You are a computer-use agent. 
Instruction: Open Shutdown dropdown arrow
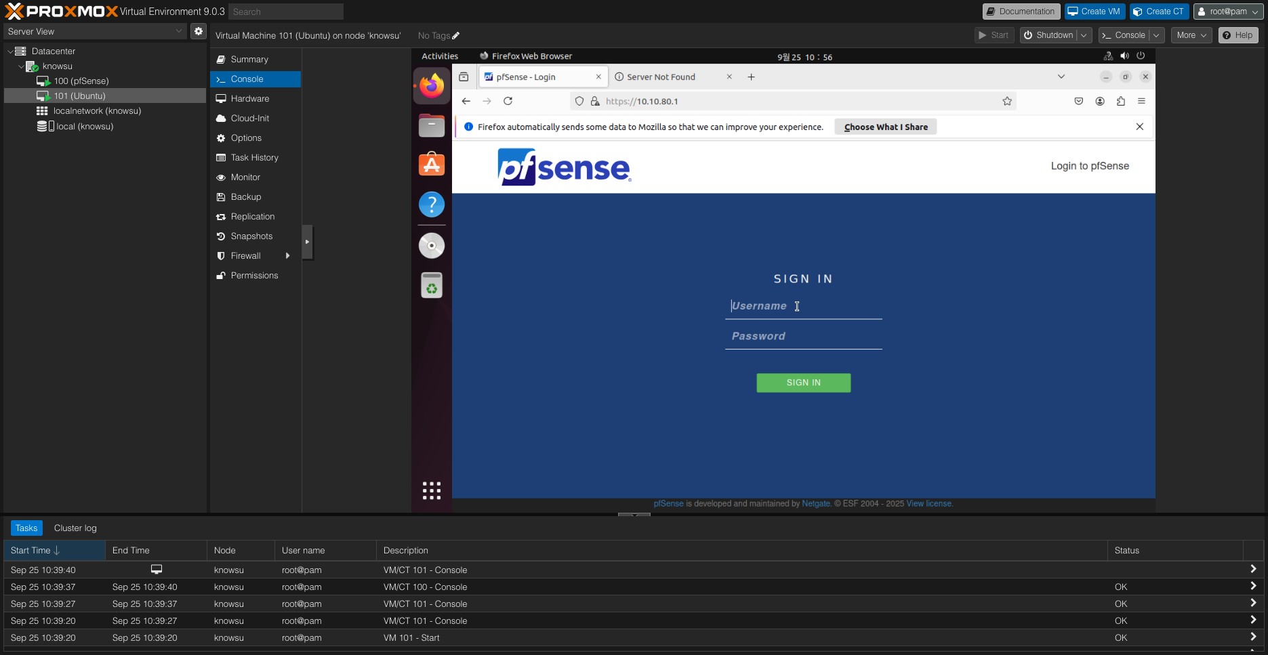coord(1084,35)
